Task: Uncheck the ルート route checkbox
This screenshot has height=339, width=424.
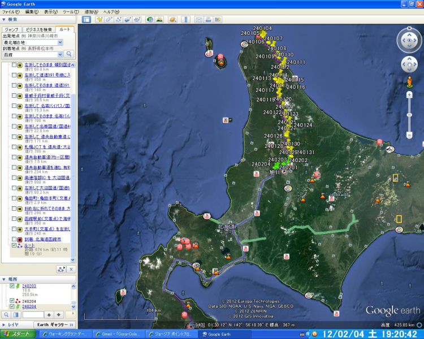Action: [x=14, y=245]
